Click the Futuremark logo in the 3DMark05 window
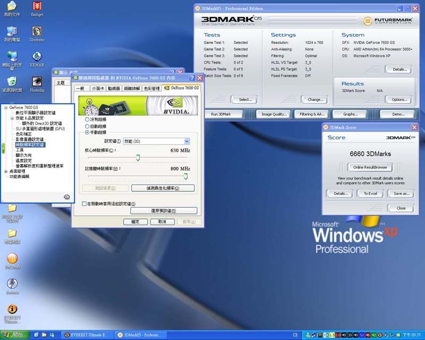Screen dimensions: 425x340 pyautogui.click(x=388, y=21)
